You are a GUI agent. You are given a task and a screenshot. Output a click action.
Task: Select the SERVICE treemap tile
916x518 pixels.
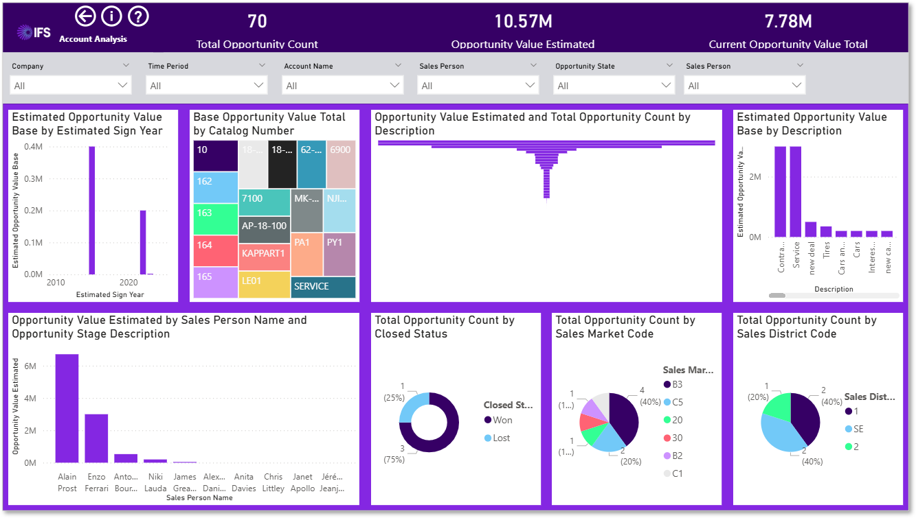point(324,287)
